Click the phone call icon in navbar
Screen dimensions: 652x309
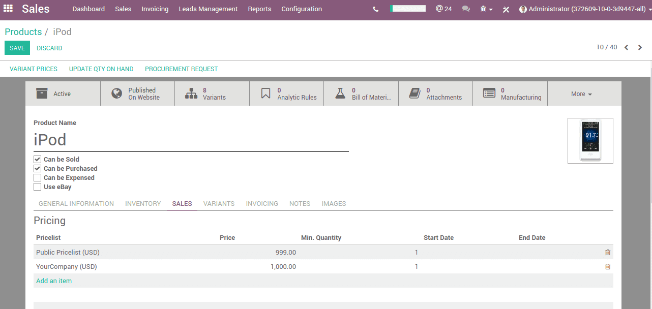[376, 9]
